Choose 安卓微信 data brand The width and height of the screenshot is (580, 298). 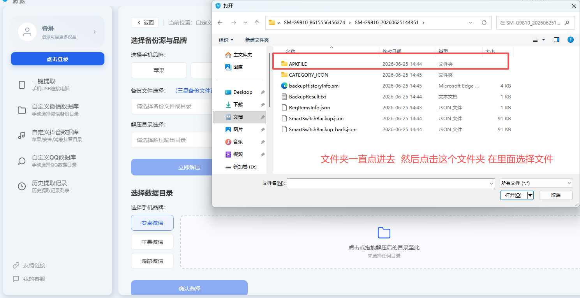(152, 223)
